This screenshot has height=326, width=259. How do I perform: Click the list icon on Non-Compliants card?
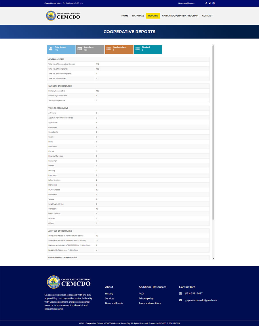click(108, 48)
